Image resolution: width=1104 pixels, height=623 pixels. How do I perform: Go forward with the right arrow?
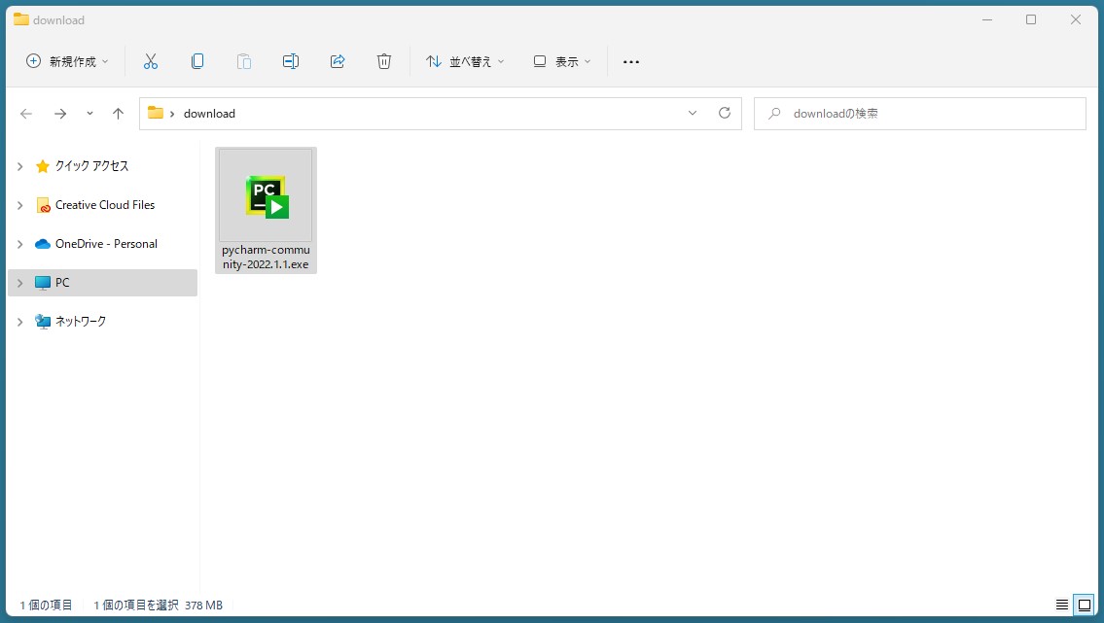click(60, 113)
